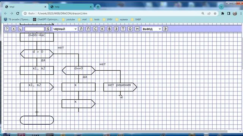
Task: Open the browser profile avatar
Action: pos(235,14)
